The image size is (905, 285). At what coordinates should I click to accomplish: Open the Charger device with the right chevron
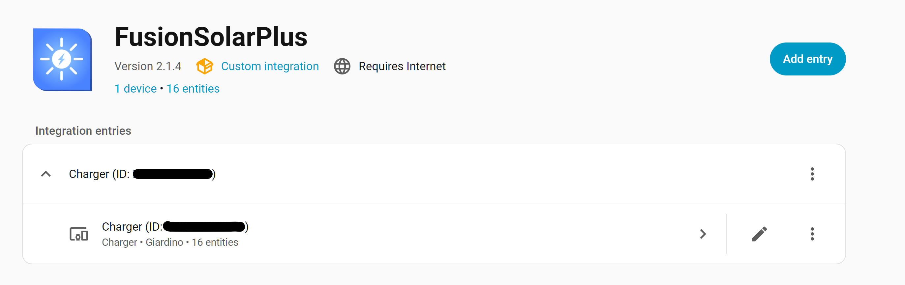[703, 234]
